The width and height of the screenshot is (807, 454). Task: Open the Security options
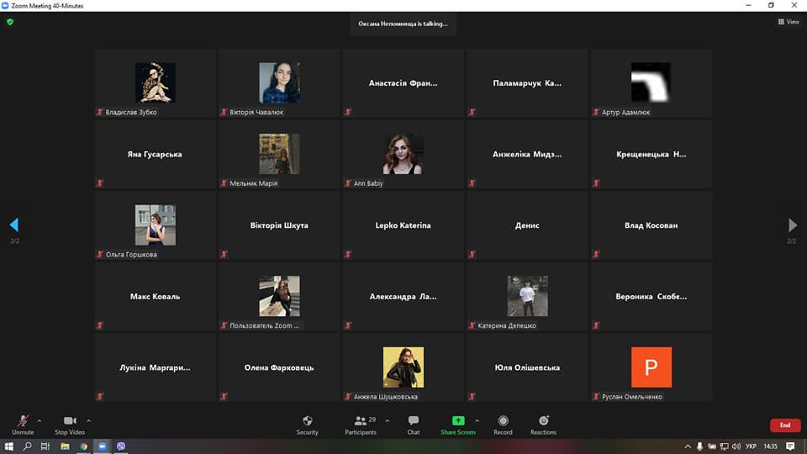pyautogui.click(x=307, y=423)
